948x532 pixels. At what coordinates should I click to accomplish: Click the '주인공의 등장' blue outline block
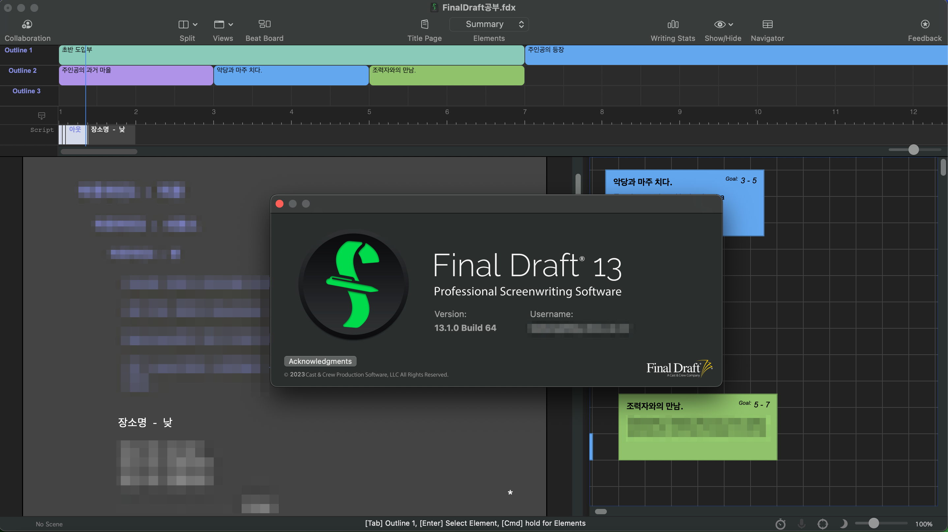click(735, 55)
